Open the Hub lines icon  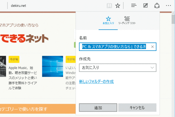[x=134, y=5]
